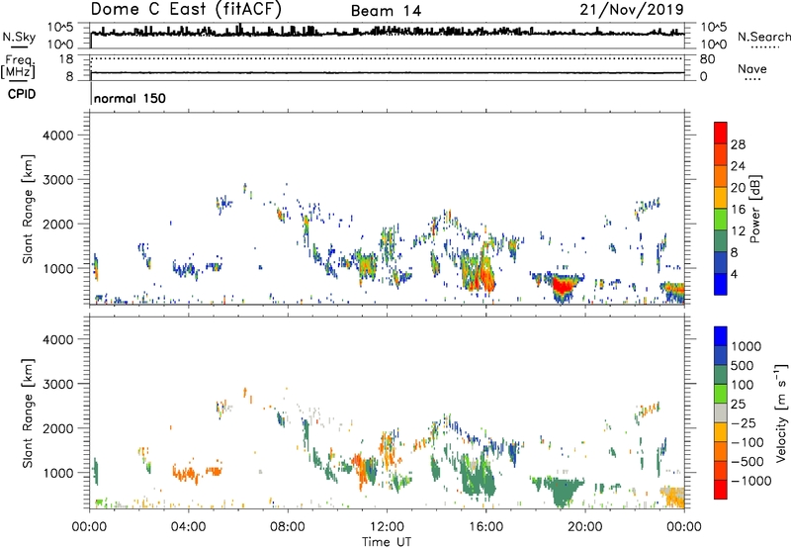Viewport: 791px width, 548px height.
Task: Click the 'Dome C East (fitACF)' title
Action: tap(186, 9)
